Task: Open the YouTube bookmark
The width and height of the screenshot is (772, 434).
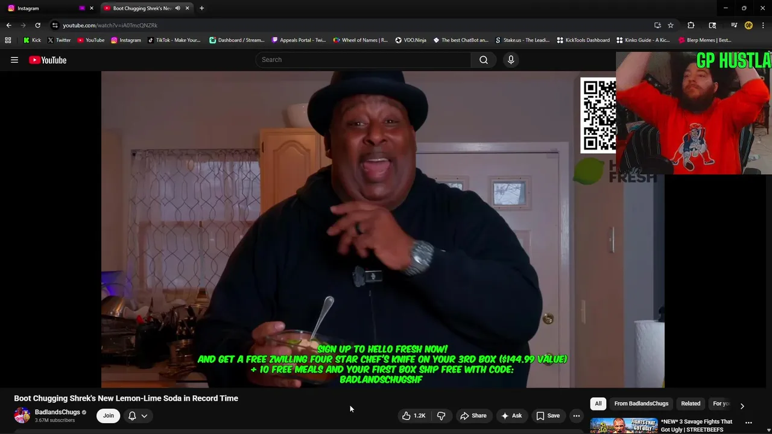Action: (x=91, y=40)
